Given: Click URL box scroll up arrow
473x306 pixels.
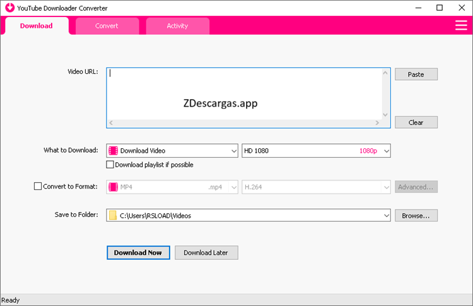Looking at the screenshot, I should tap(385, 73).
